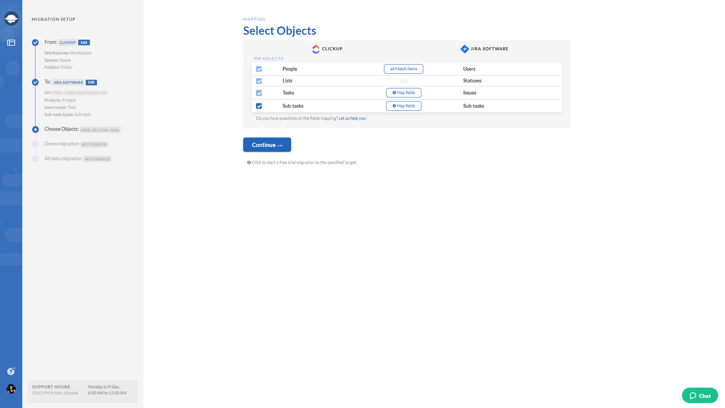Viewport: 725px width, 408px height.
Task: Toggle the People checkbox
Action: (x=259, y=69)
